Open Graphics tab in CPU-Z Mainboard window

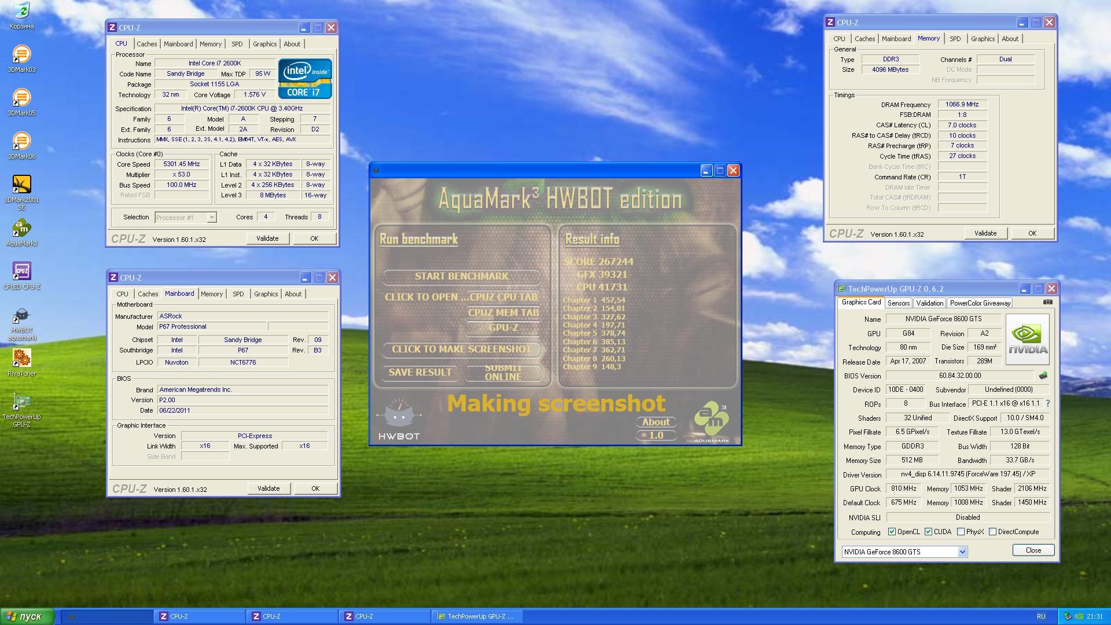[266, 294]
